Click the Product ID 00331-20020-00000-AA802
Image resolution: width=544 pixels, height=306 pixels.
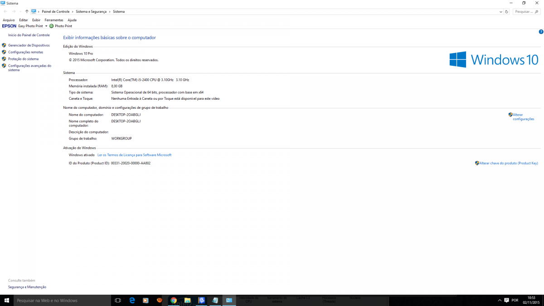point(131,163)
